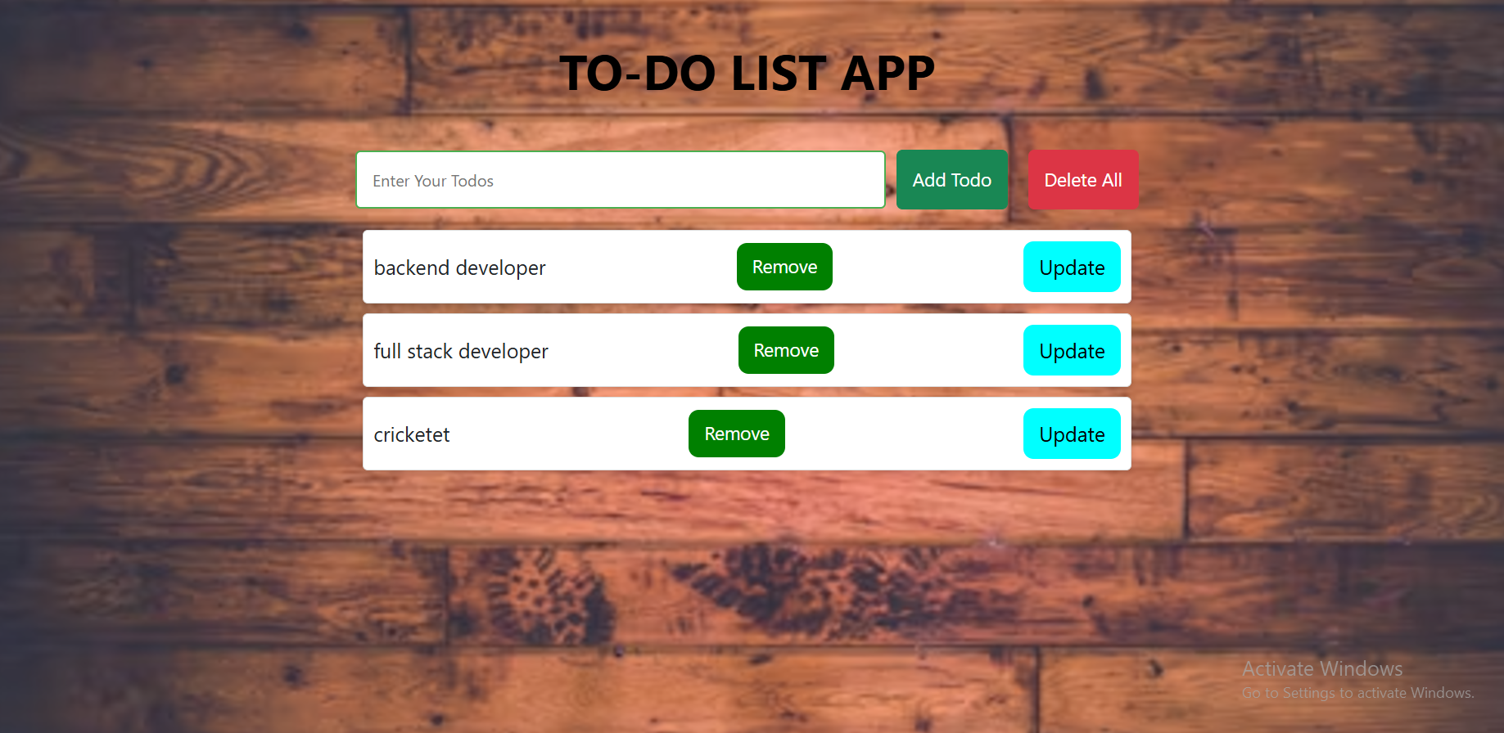Click the Go to Settings watermark text
This screenshot has height=733, width=1504.
[1357, 693]
